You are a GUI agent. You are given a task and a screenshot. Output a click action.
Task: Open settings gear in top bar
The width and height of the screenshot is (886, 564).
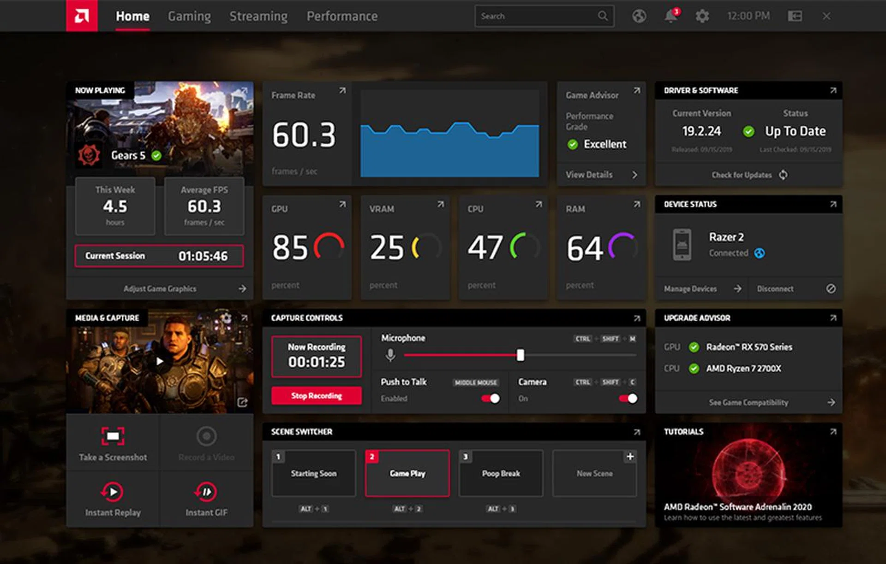coord(702,16)
